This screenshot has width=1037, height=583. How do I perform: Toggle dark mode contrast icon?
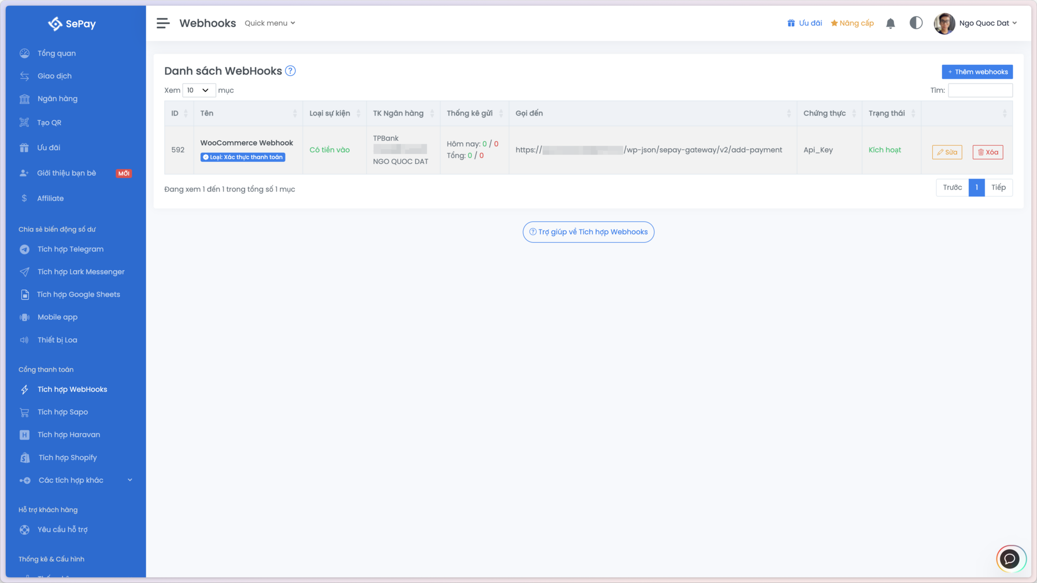click(916, 23)
